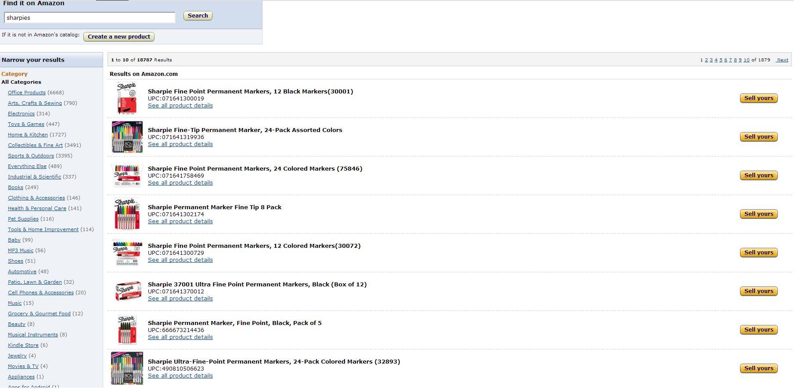This screenshot has width=794, height=389.
Task: Open Grocery & Gourmet Food category
Action: click(x=39, y=314)
